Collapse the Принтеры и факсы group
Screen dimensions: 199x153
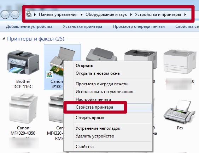click(4, 38)
